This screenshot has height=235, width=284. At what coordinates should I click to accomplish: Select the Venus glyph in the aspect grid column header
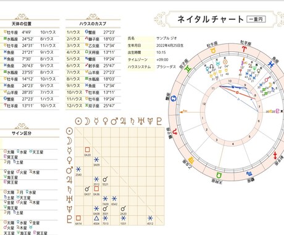pyautogui.click(x=105, y=121)
